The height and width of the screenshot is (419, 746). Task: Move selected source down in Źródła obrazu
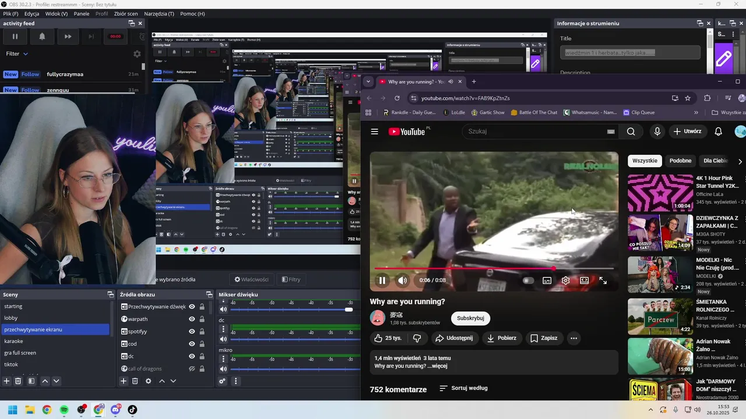coord(173,381)
